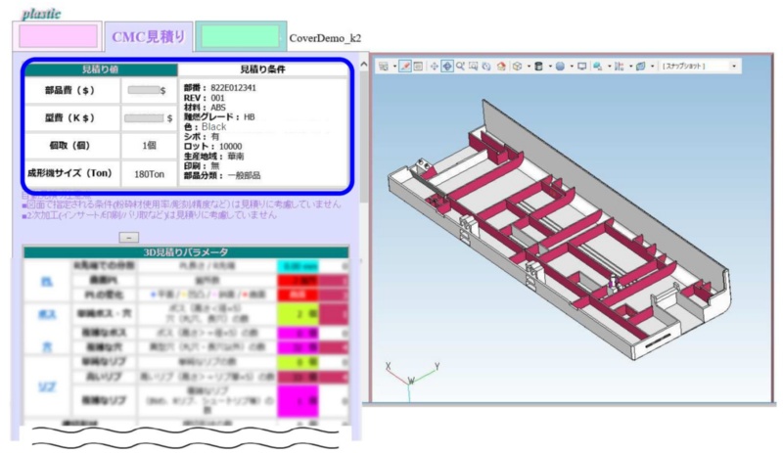Select the green tab right of CMC見積り
783x453 pixels.
point(240,37)
